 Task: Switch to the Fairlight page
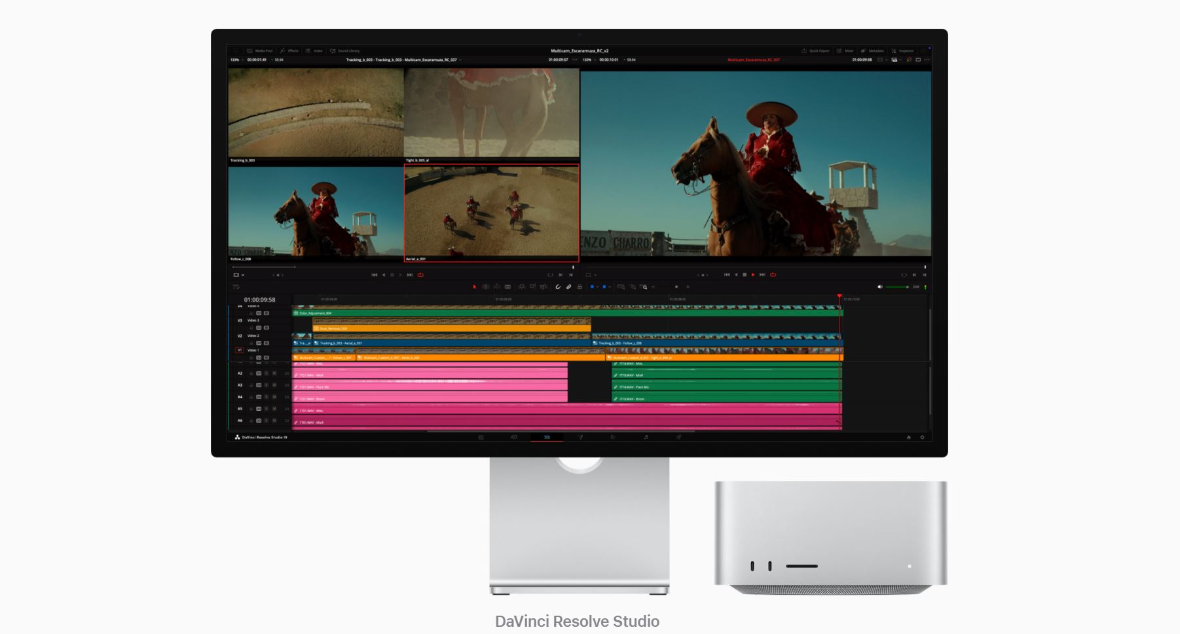(x=646, y=437)
